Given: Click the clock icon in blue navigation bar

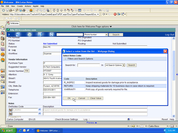Looking at the screenshot, I should (x=30, y=35).
